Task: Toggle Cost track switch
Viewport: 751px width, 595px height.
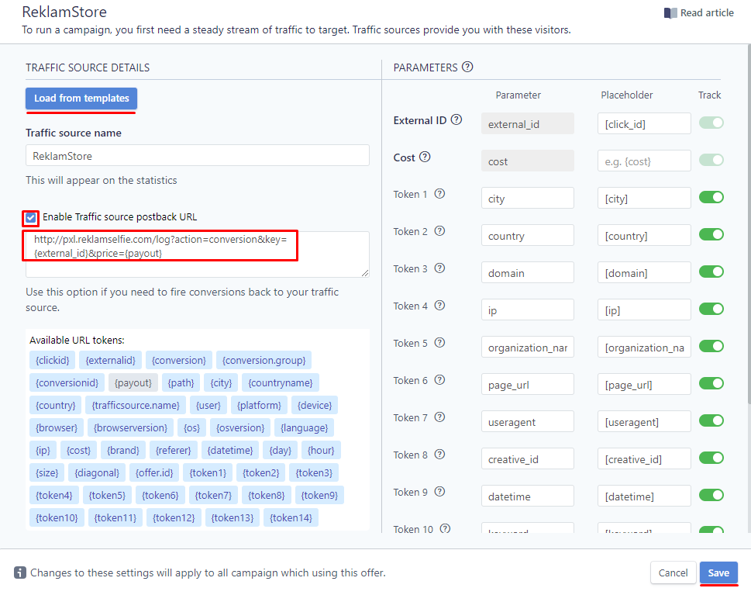Action: pos(711,160)
